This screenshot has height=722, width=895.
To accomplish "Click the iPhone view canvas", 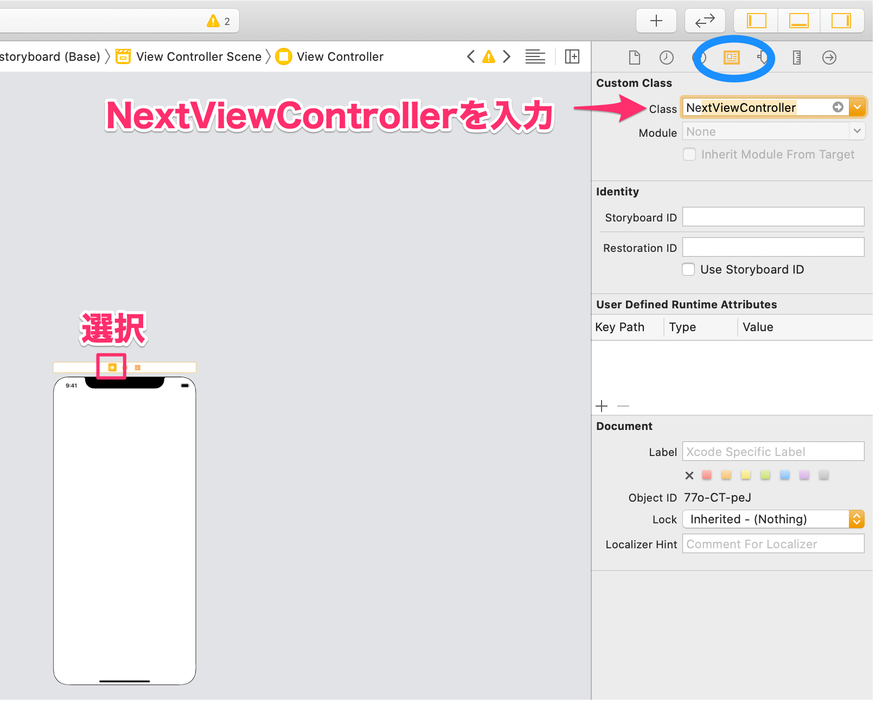I will click(124, 531).
